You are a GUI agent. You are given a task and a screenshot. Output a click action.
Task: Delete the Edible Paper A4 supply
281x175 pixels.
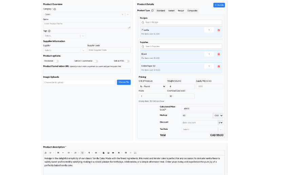pos(218,66)
